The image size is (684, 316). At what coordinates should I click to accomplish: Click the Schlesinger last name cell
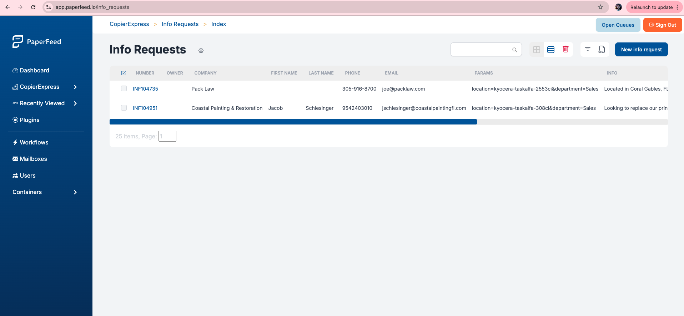pos(320,108)
